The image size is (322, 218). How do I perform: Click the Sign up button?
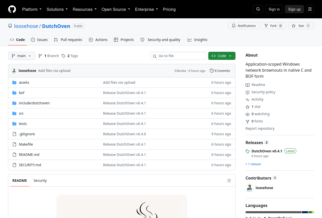pyautogui.click(x=294, y=9)
